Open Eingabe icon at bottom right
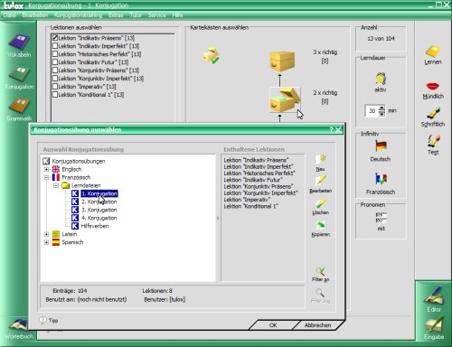 (434, 328)
